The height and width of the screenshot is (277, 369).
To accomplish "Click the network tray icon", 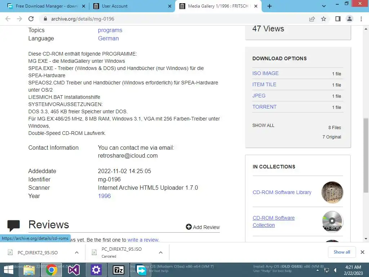I will tap(326, 270).
